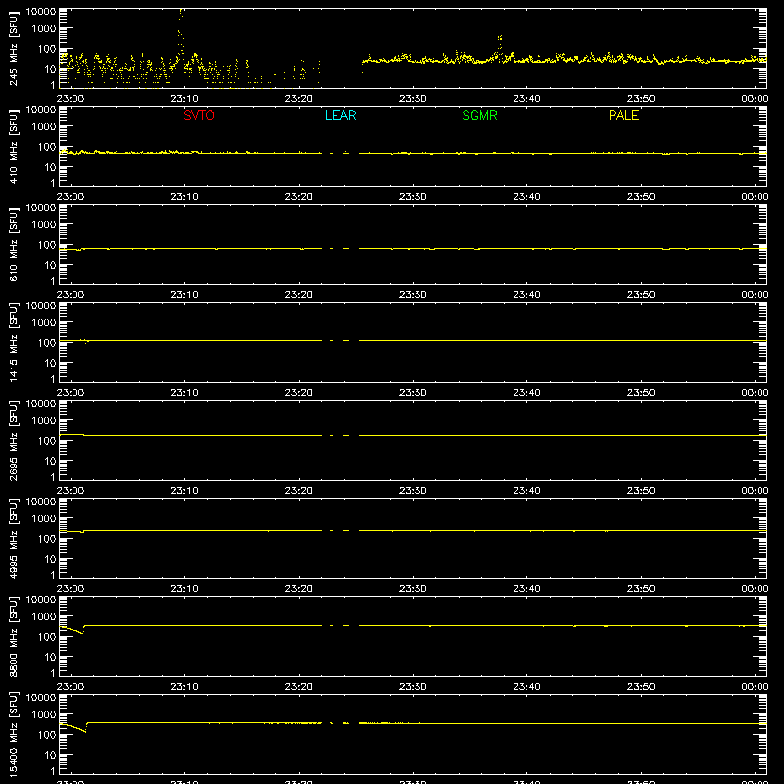Click the 23:20 tick label under the 610 MHz panel
Screen dimensions: 784x784
coord(299,295)
